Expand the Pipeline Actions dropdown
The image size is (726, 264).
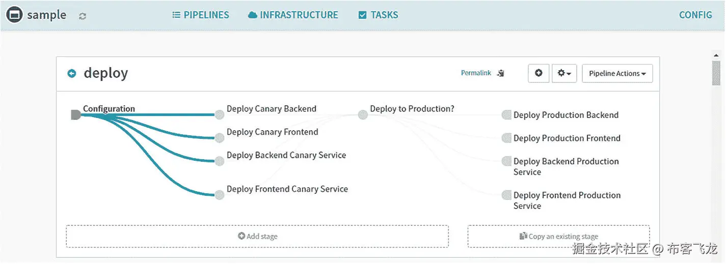click(x=617, y=73)
